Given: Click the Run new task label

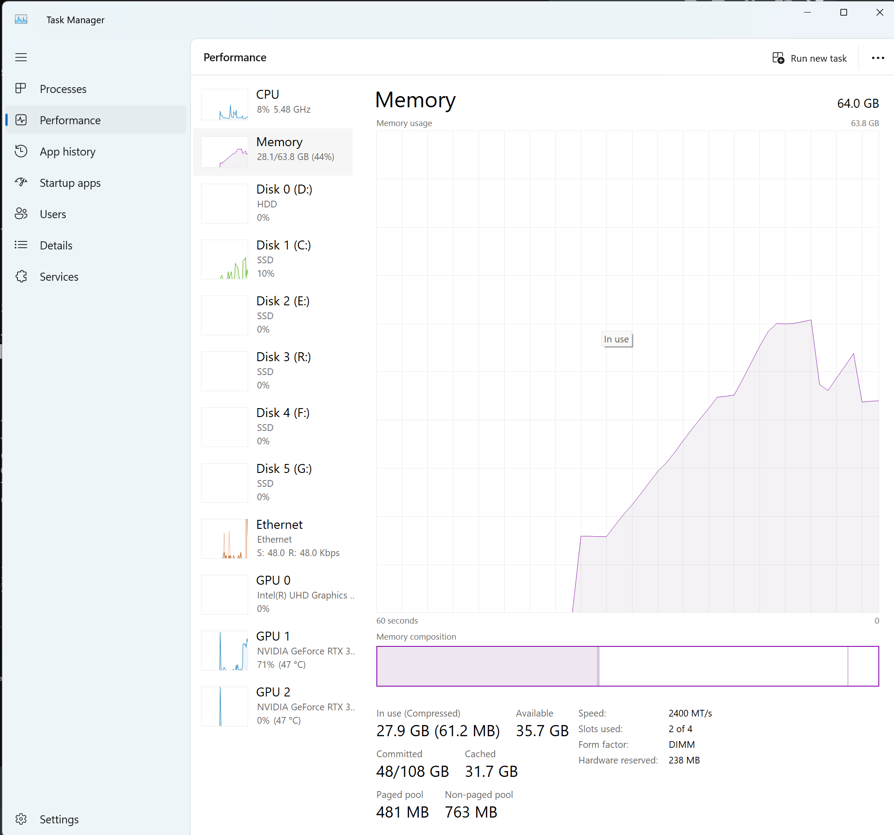Looking at the screenshot, I should (x=818, y=59).
